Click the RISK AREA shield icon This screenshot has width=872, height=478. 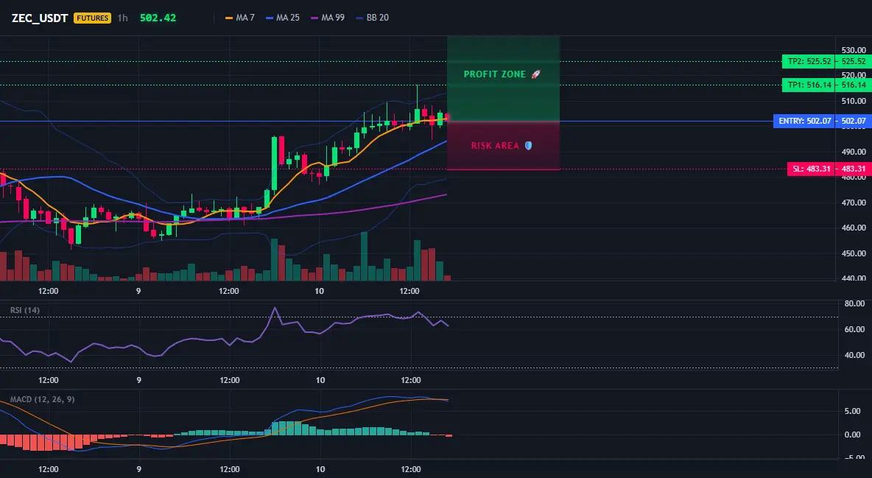point(528,146)
